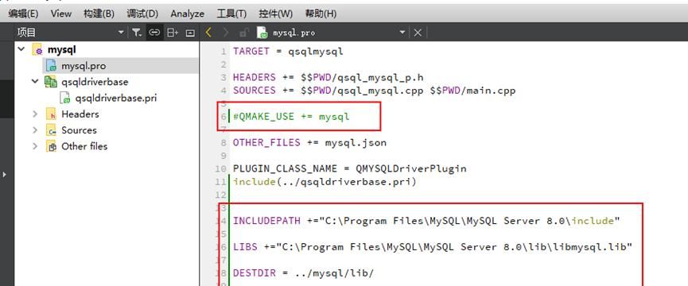Click the #QMAKE_USE += mysql comment line

pyautogui.click(x=291, y=117)
